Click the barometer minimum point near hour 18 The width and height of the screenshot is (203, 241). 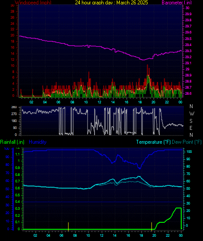143,60
